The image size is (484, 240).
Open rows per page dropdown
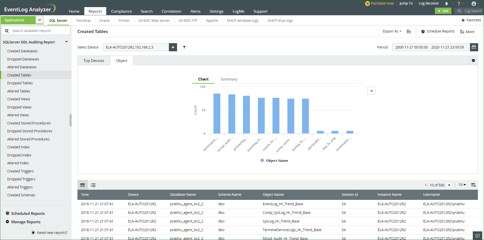(462, 185)
